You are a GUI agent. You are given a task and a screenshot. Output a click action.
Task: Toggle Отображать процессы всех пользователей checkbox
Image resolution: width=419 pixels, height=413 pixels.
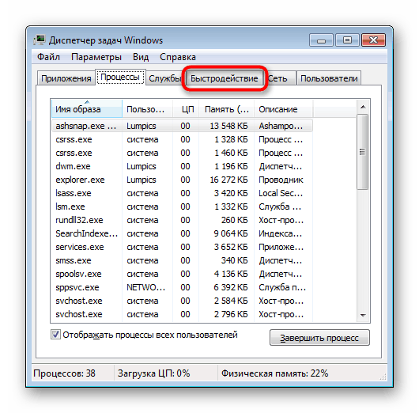coord(55,335)
